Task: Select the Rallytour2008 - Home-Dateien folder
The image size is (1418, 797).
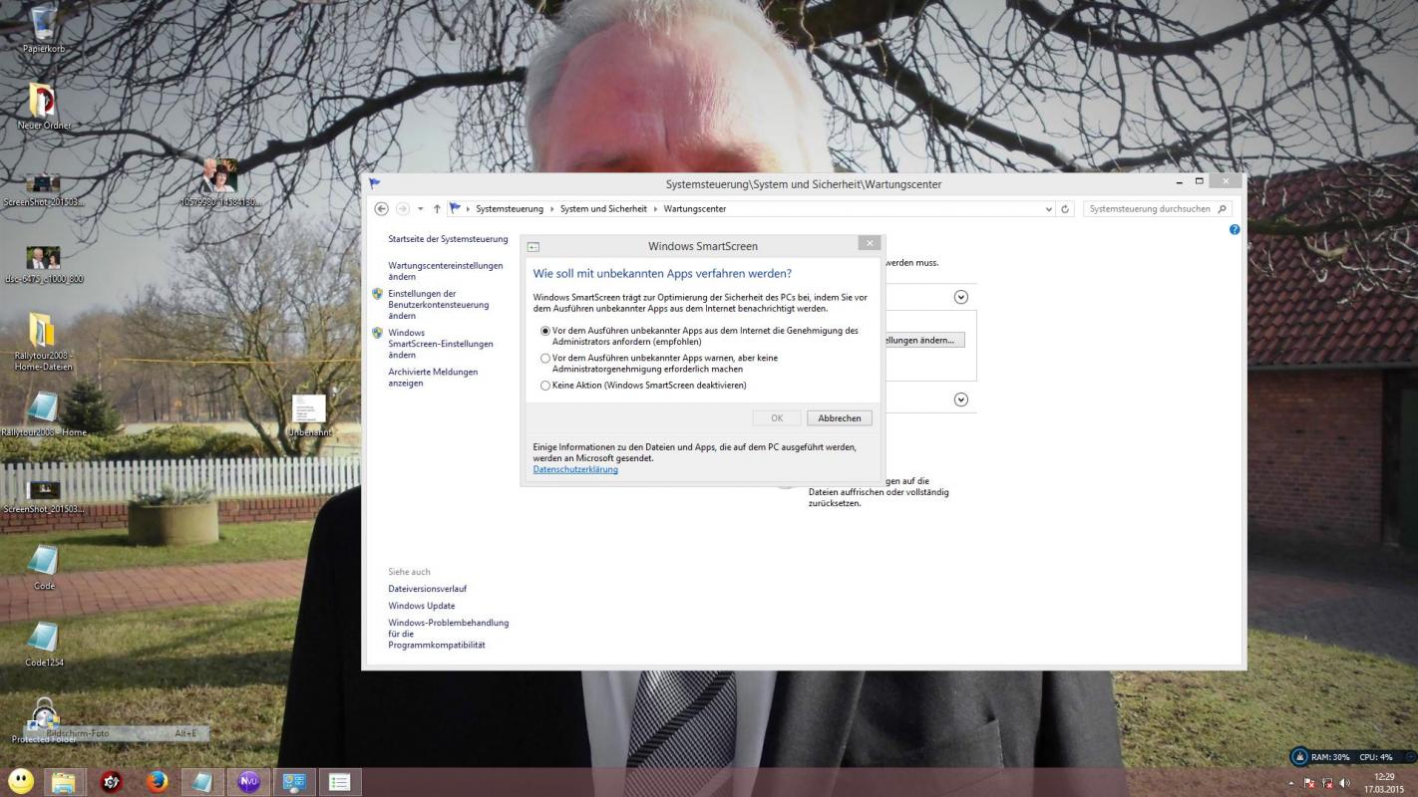Action: pos(43,341)
